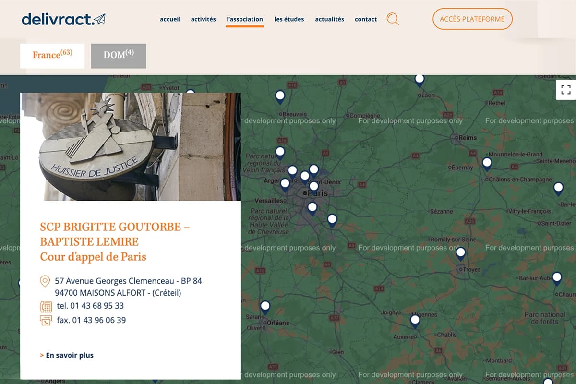Click the ACCÈS PLATEFORME button
The height and width of the screenshot is (384, 576).
[x=472, y=19]
